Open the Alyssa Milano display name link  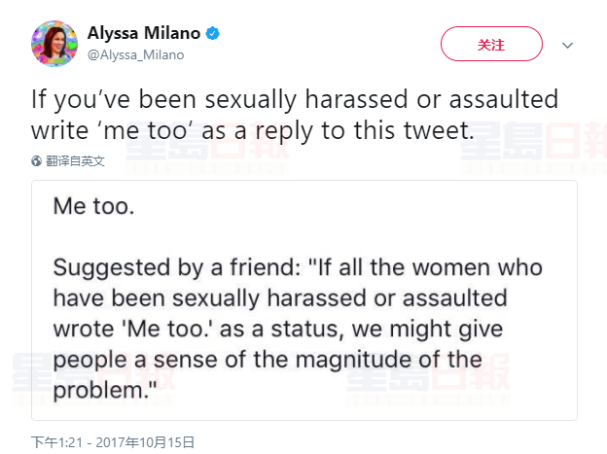(x=144, y=34)
